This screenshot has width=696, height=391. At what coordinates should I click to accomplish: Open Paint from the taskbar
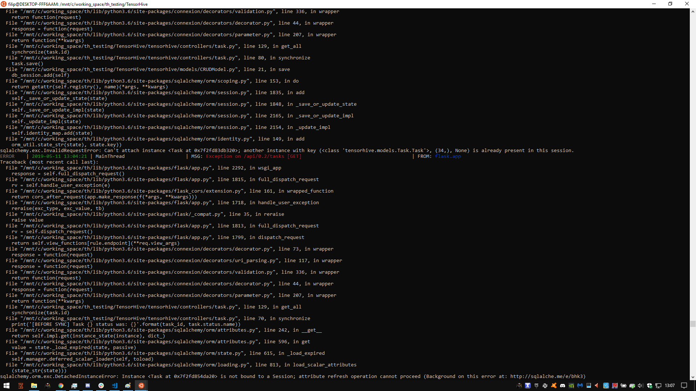[128, 386]
